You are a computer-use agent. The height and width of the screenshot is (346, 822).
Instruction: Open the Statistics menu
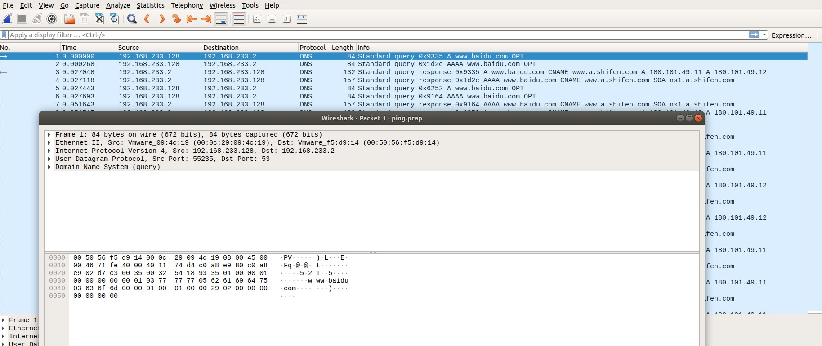pyautogui.click(x=150, y=5)
